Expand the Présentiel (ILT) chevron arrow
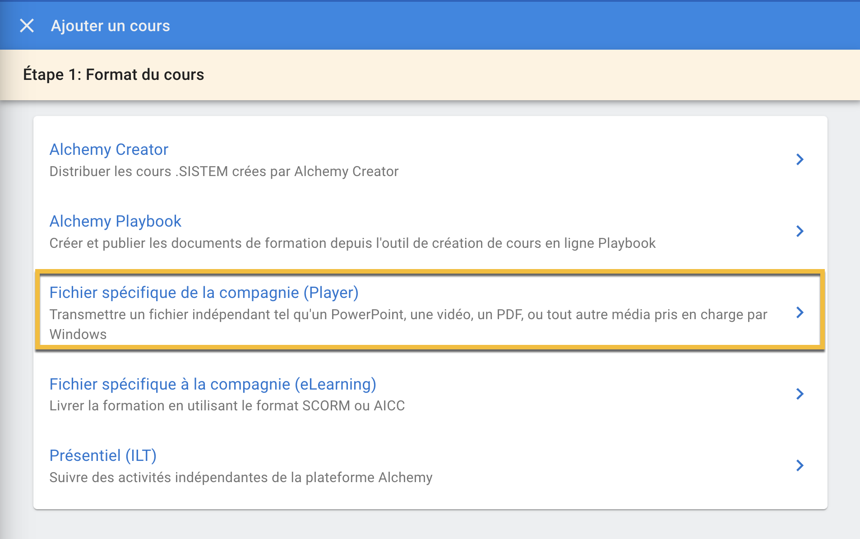Screen dimensions: 860x539 tap(800, 465)
